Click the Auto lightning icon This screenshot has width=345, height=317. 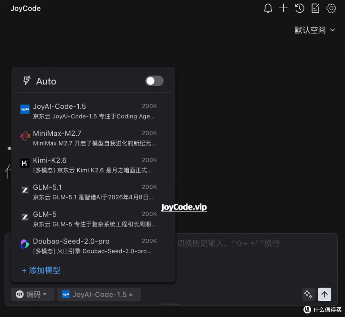tap(27, 81)
